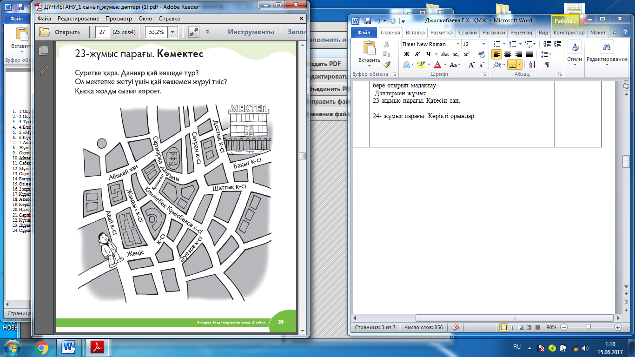Toggle Italic formatting in Word ribbon
This screenshot has width=635, height=357.
click(417, 54)
